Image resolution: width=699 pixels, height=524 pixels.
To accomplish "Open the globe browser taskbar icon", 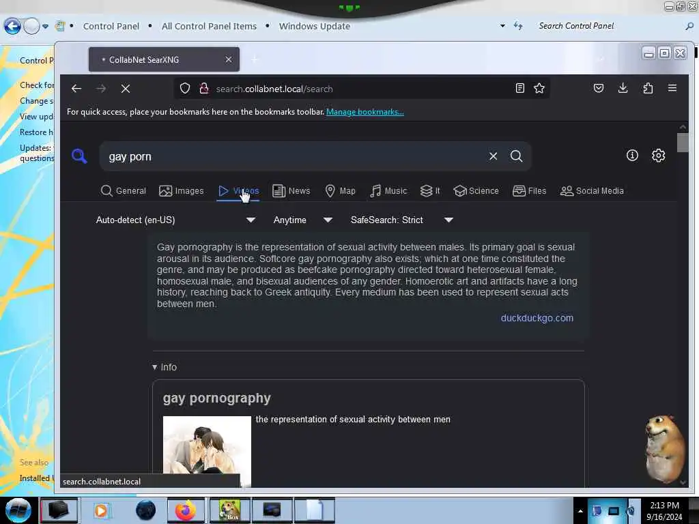I will coord(146,510).
